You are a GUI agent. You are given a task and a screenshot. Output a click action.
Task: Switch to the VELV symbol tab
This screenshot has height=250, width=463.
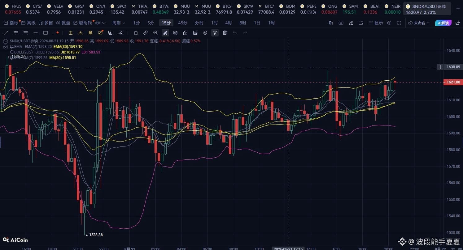pyautogui.click(x=55, y=9)
